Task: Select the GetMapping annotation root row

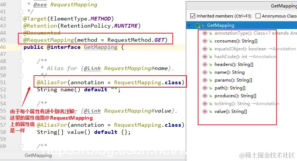Action: point(241,25)
